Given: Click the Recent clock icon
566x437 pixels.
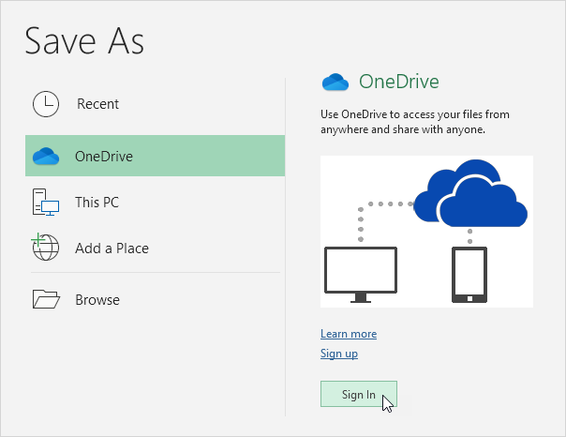Looking at the screenshot, I should pyautogui.click(x=46, y=104).
